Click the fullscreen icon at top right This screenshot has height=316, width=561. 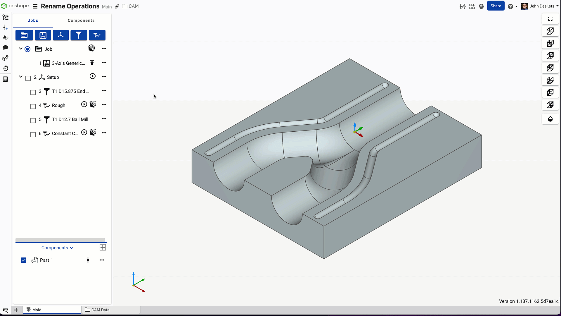(x=550, y=19)
